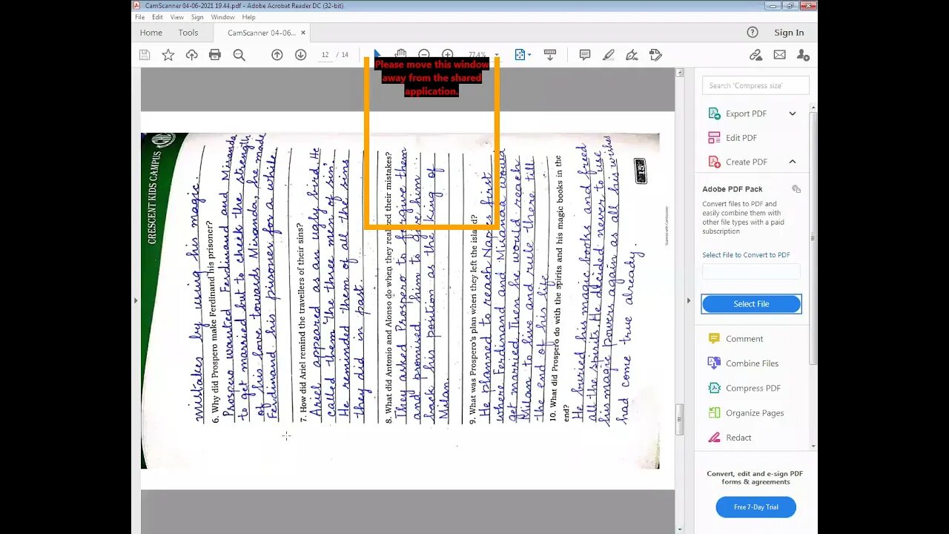This screenshot has width=949, height=534.
Task: Click the document vertical scrollbar thumb
Action: click(679, 420)
